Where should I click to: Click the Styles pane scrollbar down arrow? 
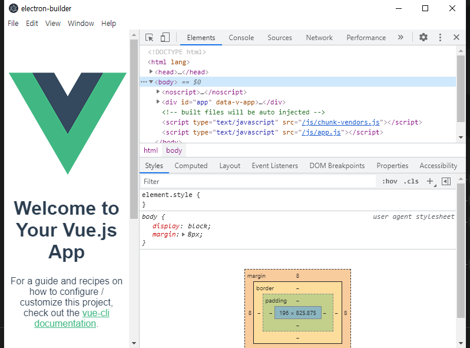tap(461, 343)
